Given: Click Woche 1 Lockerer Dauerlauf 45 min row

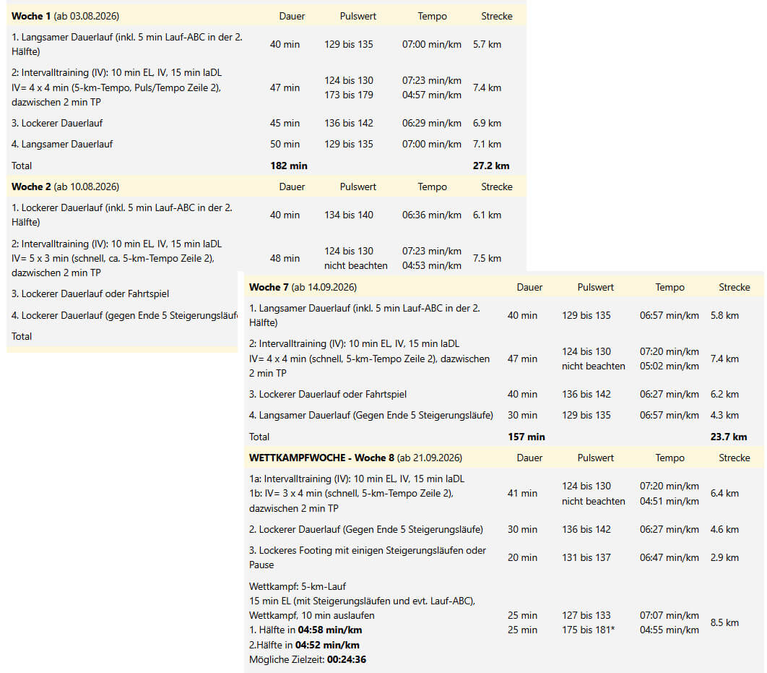Looking at the screenshot, I should (x=266, y=123).
